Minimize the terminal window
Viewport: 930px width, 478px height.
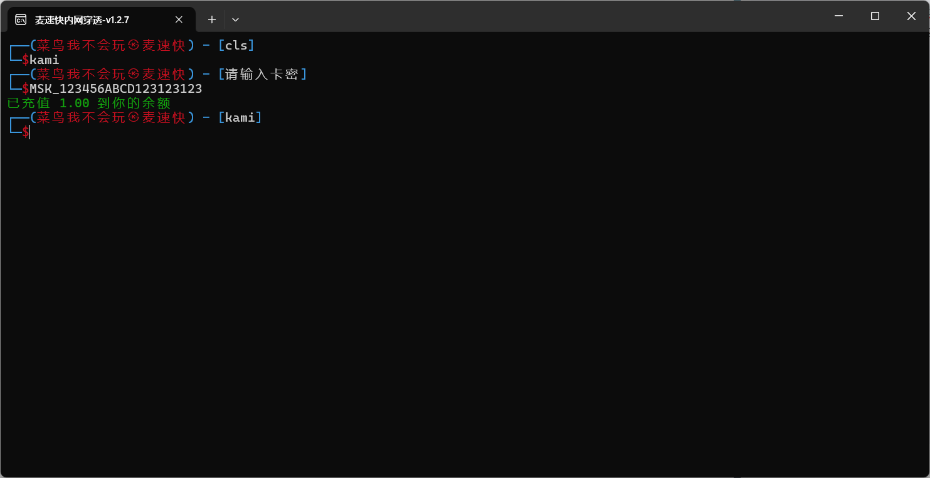tap(838, 16)
